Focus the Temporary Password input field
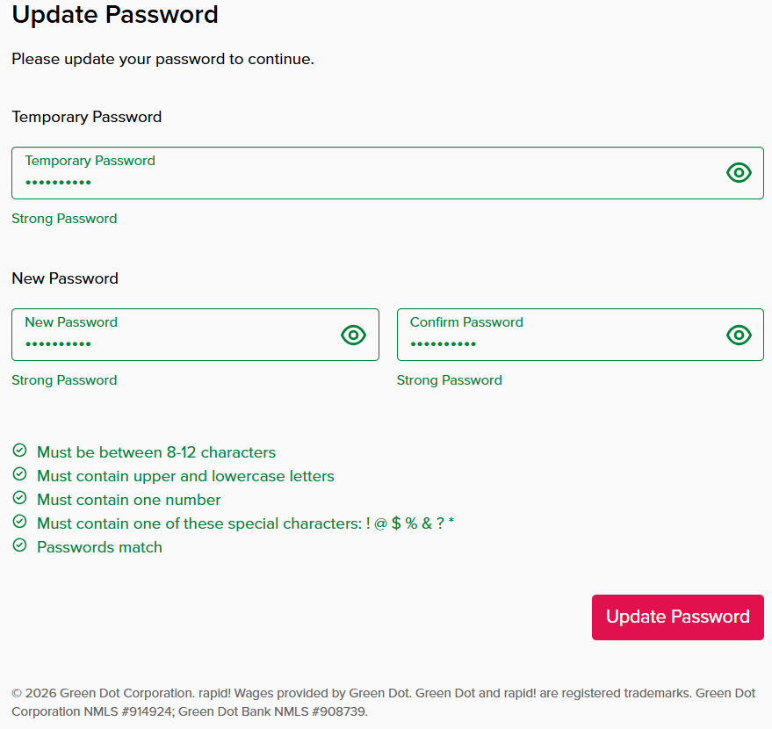Screen dimensions: 772x729 tap(387, 173)
